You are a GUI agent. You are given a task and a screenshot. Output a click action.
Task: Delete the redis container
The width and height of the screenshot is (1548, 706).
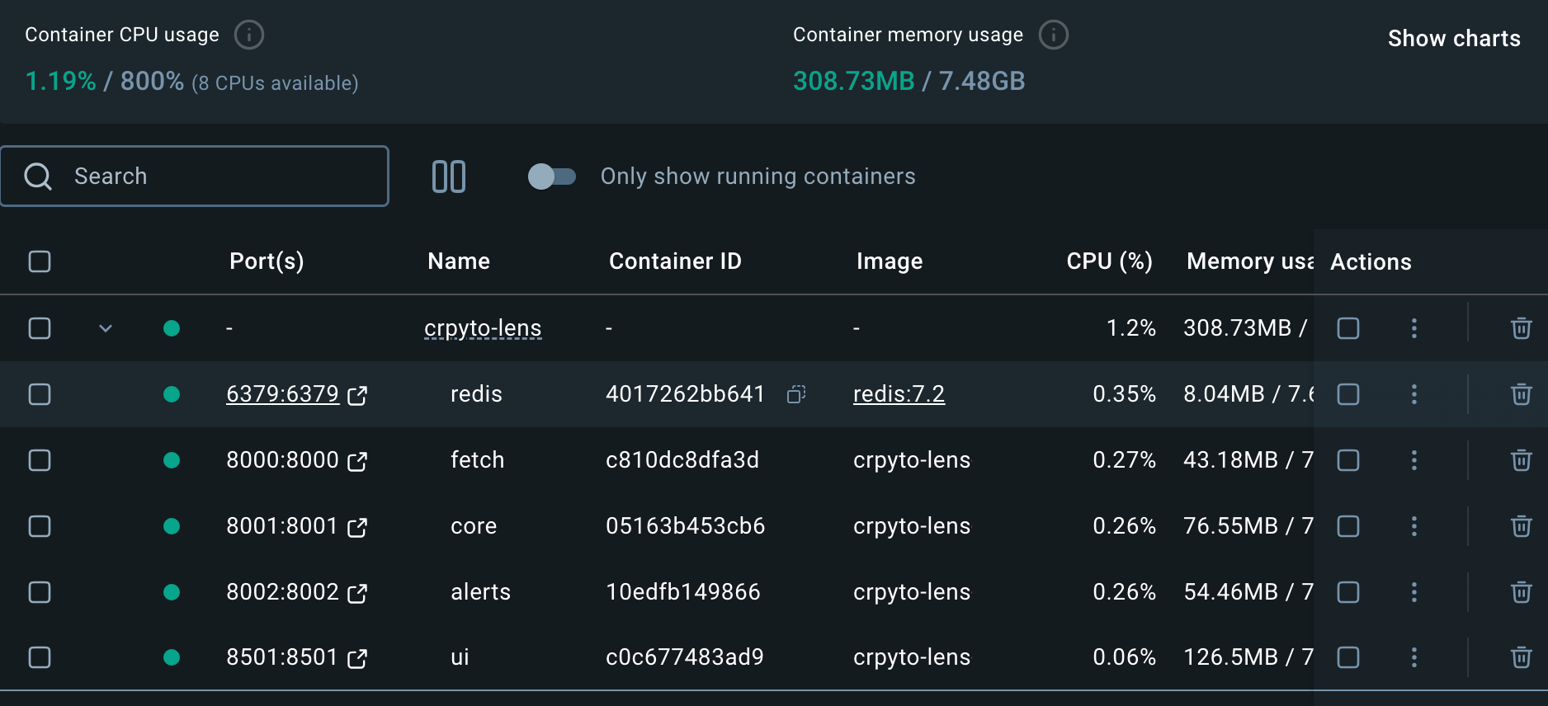(x=1522, y=394)
